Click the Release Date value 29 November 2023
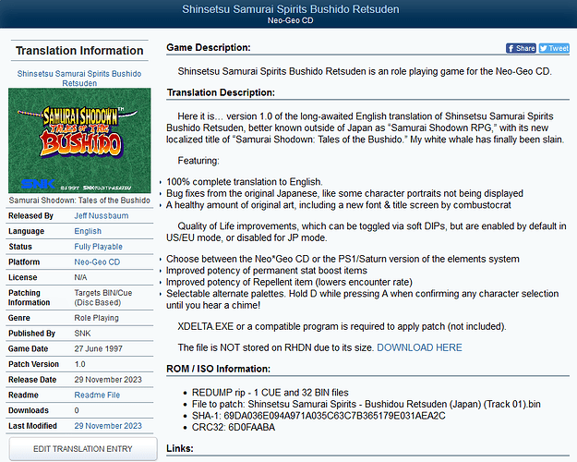Image resolution: width=577 pixels, height=462 pixels. point(108,380)
